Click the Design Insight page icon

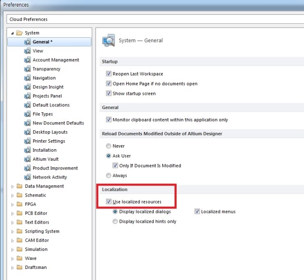pyautogui.click(x=28, y=87)
